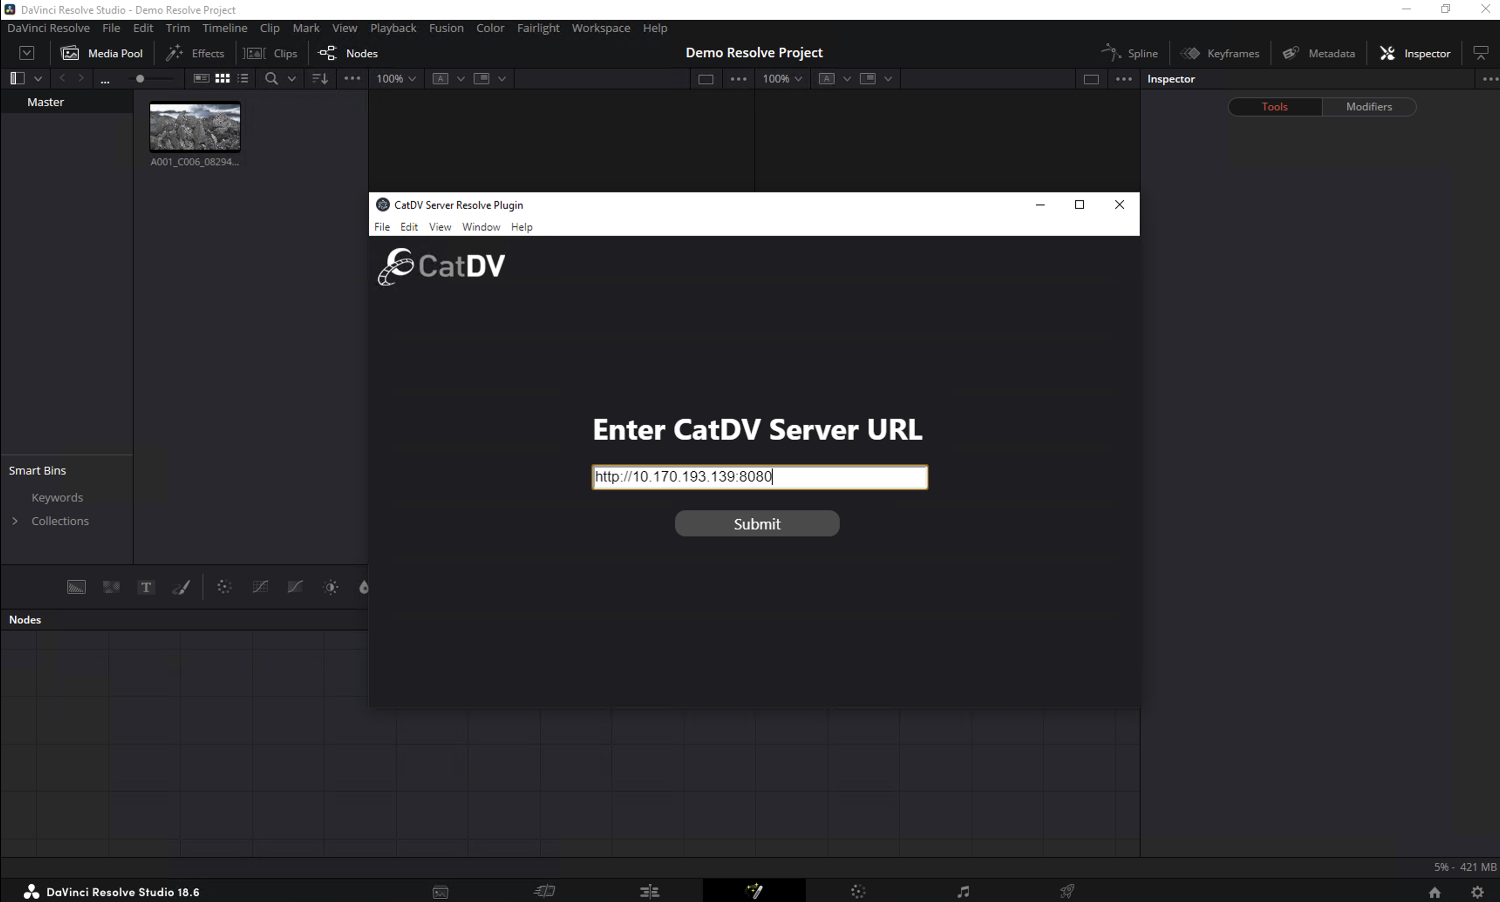The height and width of the screenshot is (902, 1500).
Task: Toggle the Clips panel
Action: click(x=271, y=53)
